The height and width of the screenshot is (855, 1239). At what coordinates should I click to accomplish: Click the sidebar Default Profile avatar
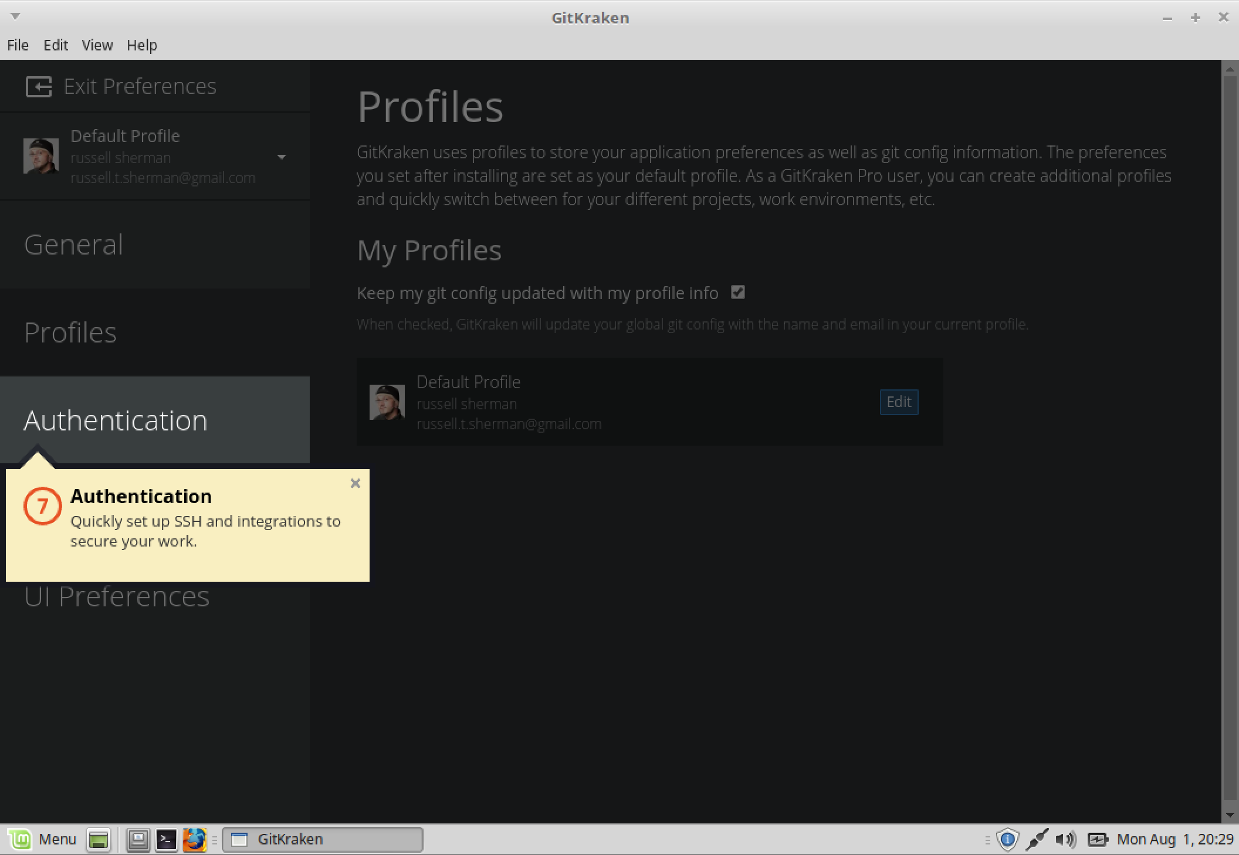point(41,156)
